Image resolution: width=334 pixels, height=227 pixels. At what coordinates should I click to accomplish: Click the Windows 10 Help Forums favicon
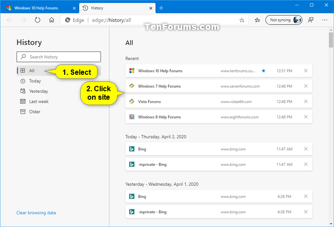click(132, 71)
